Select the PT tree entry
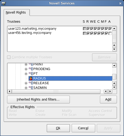 (35, 74)
